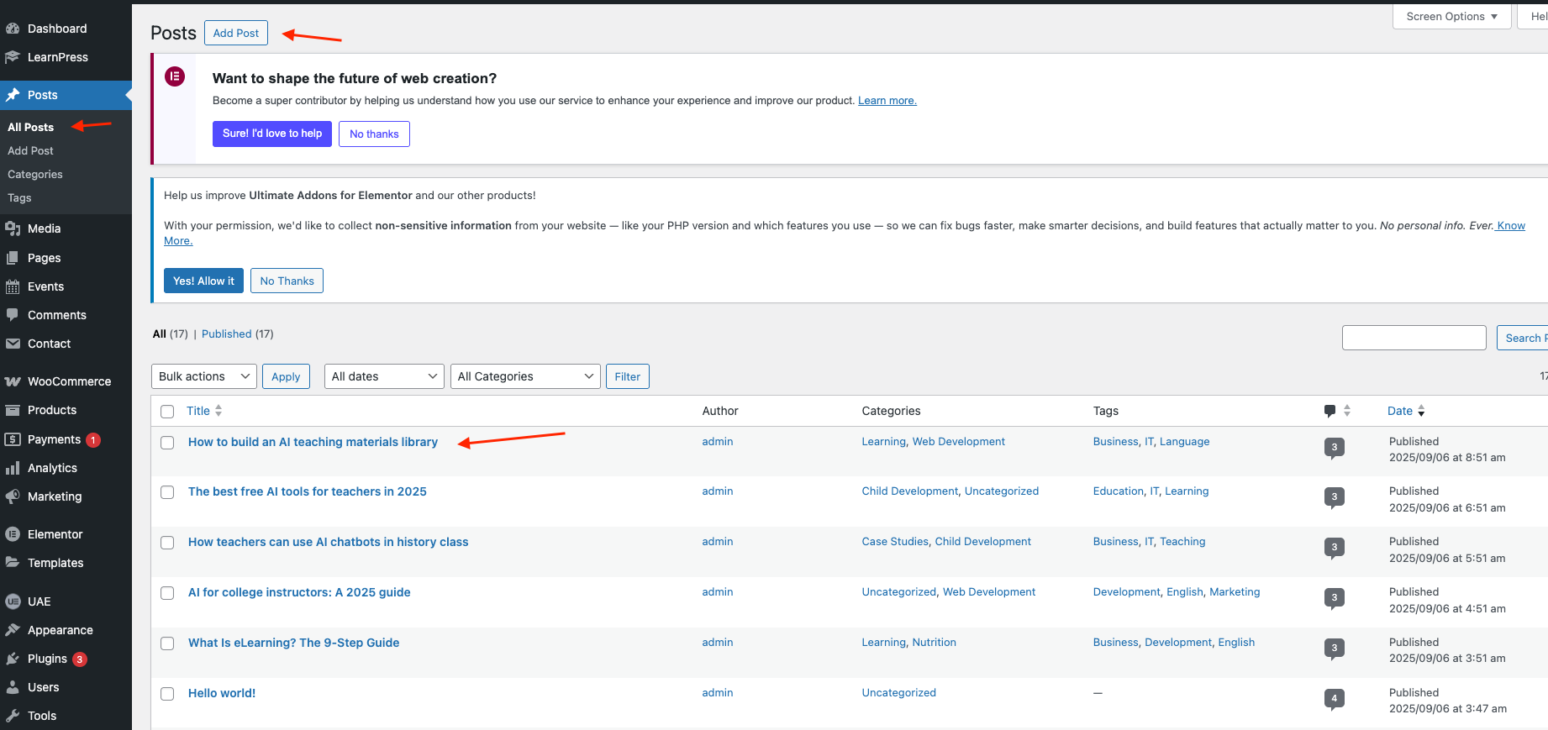Click the Elementor icon in sidebar
The image size is (1548, 730).
point(13,534)
